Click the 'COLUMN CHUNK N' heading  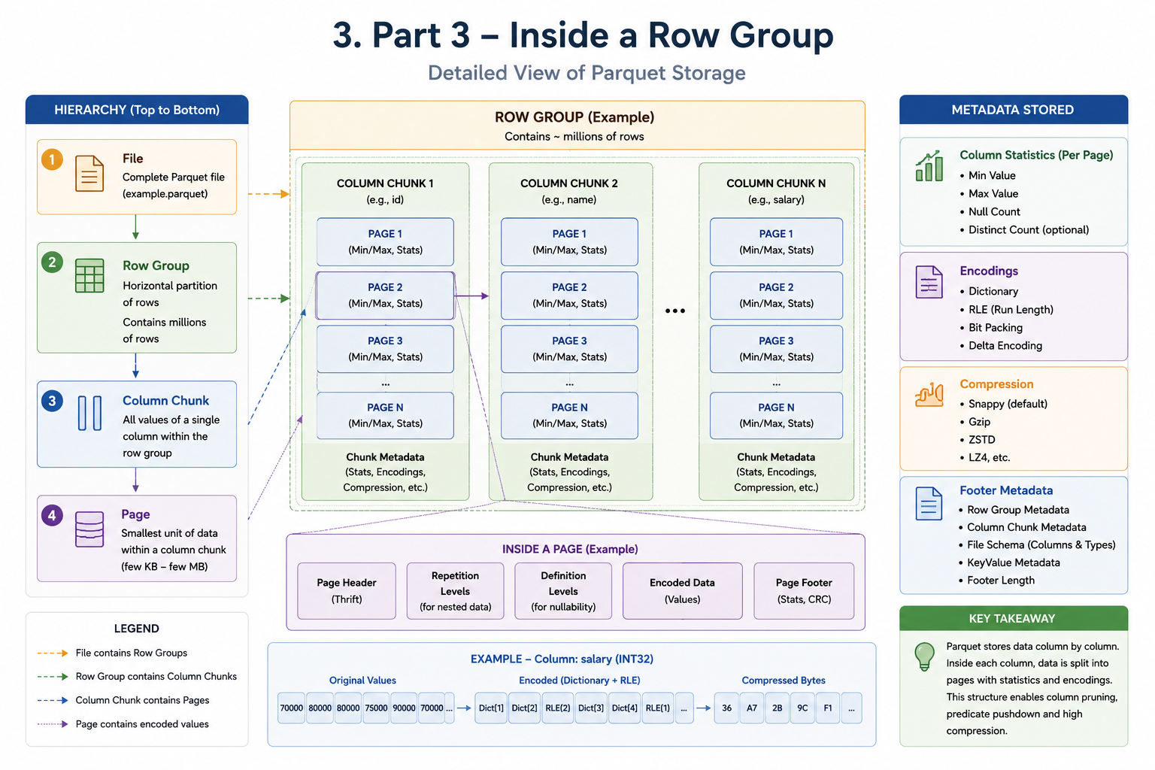[x=776, y=183]
